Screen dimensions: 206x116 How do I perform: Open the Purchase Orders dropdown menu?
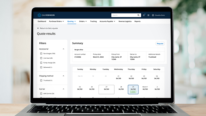click(57, 21)
